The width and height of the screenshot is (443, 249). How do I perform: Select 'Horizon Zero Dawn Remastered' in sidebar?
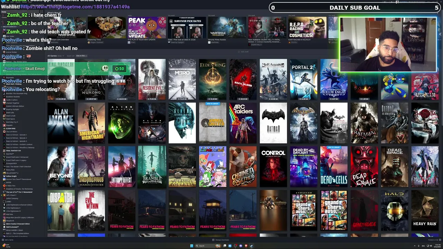point(19,179)
